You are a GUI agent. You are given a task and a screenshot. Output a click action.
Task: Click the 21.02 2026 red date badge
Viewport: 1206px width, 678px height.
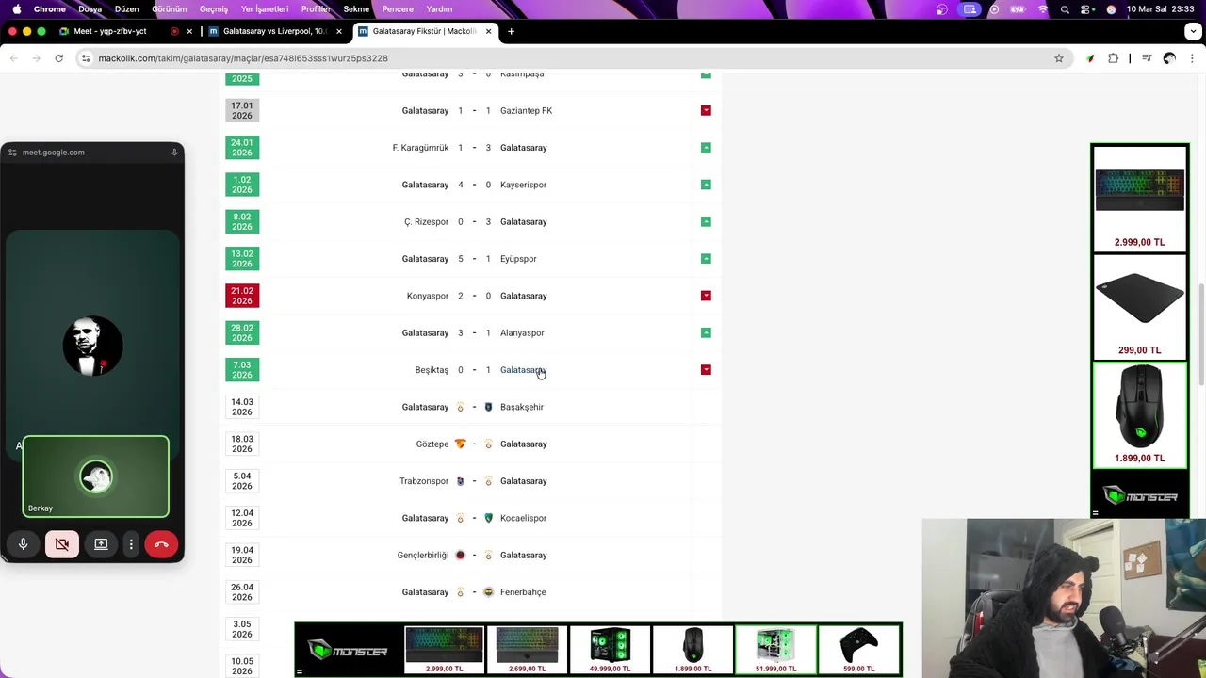242,296
